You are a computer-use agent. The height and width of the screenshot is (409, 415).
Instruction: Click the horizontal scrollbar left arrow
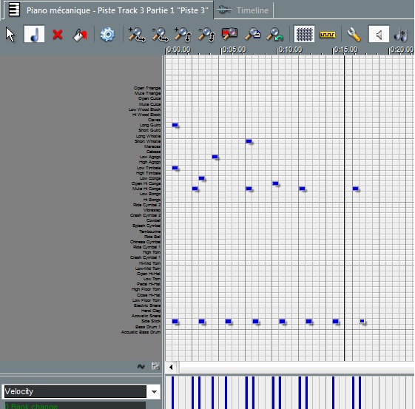click(x=171, y=367)
